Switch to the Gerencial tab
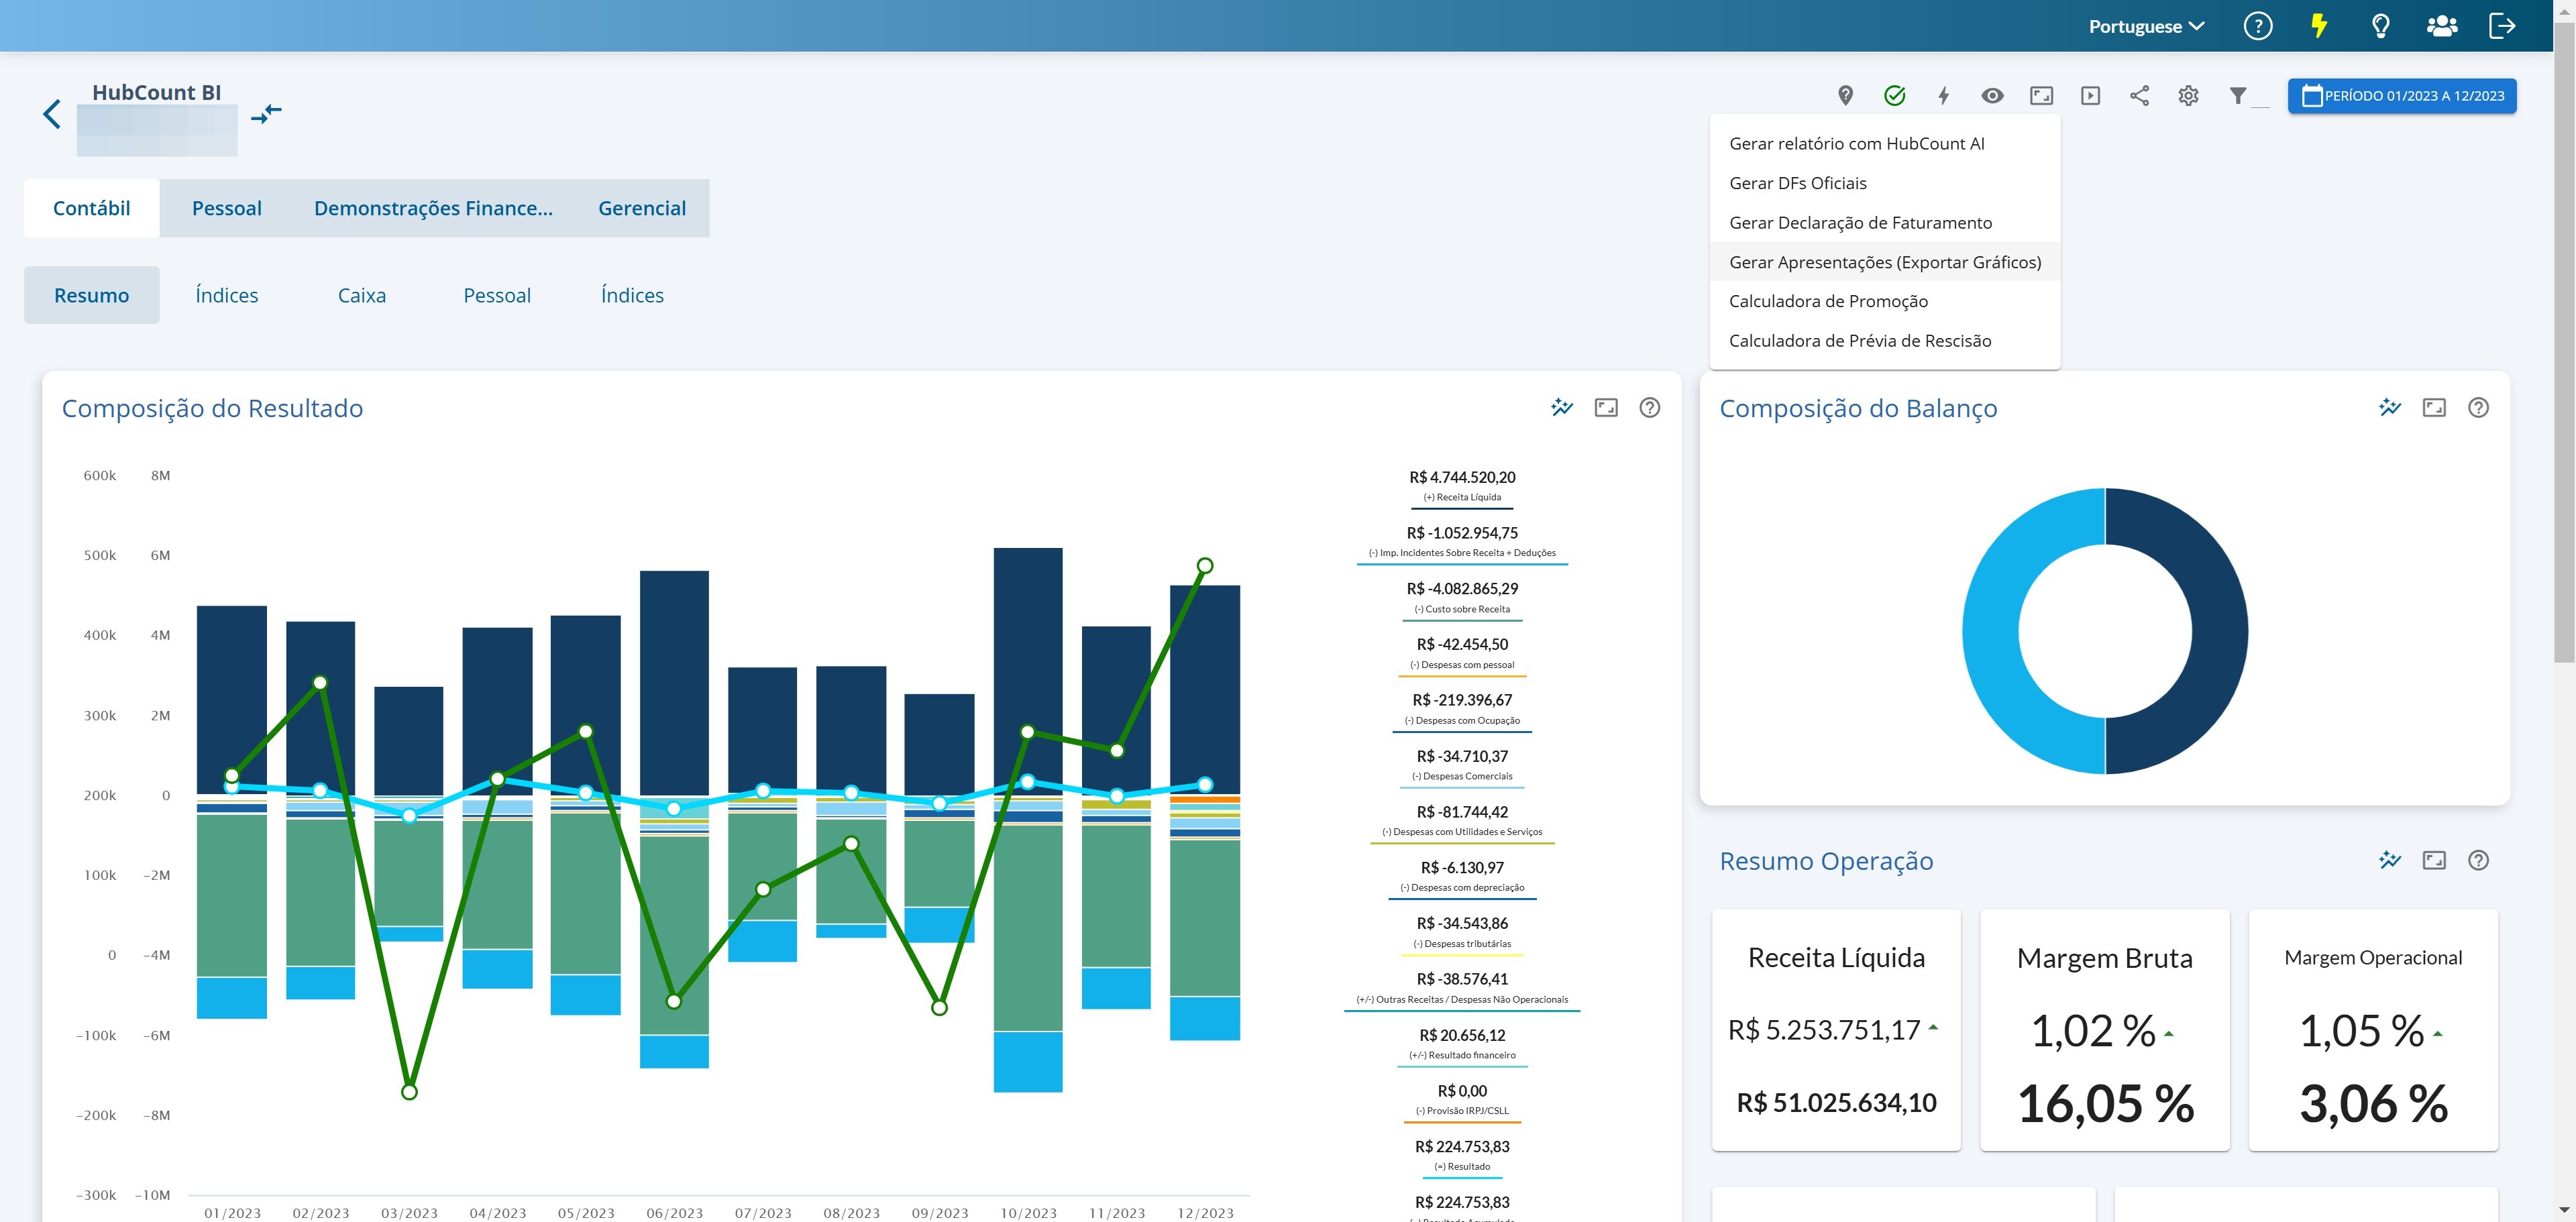 pyautogui.click(x=641, y=208)
